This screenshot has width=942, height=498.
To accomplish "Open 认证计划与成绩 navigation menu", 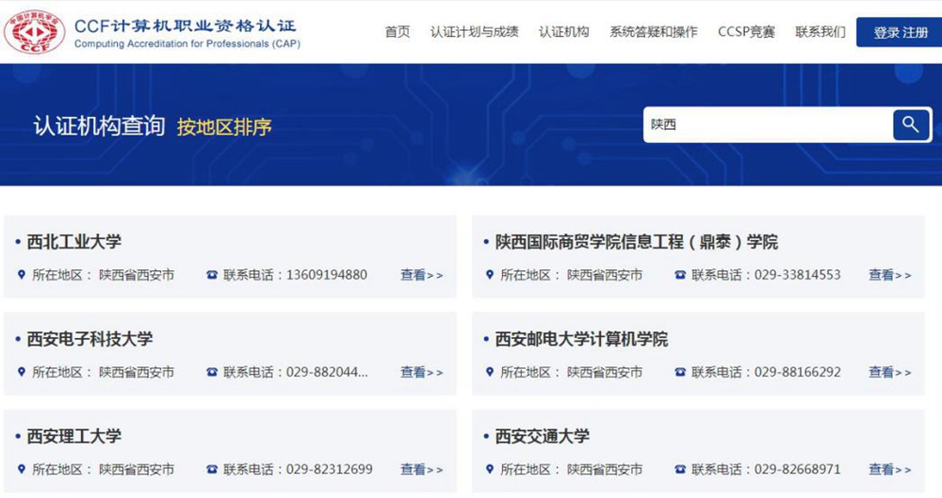I will pyautogui.click(x=475, y=32).
